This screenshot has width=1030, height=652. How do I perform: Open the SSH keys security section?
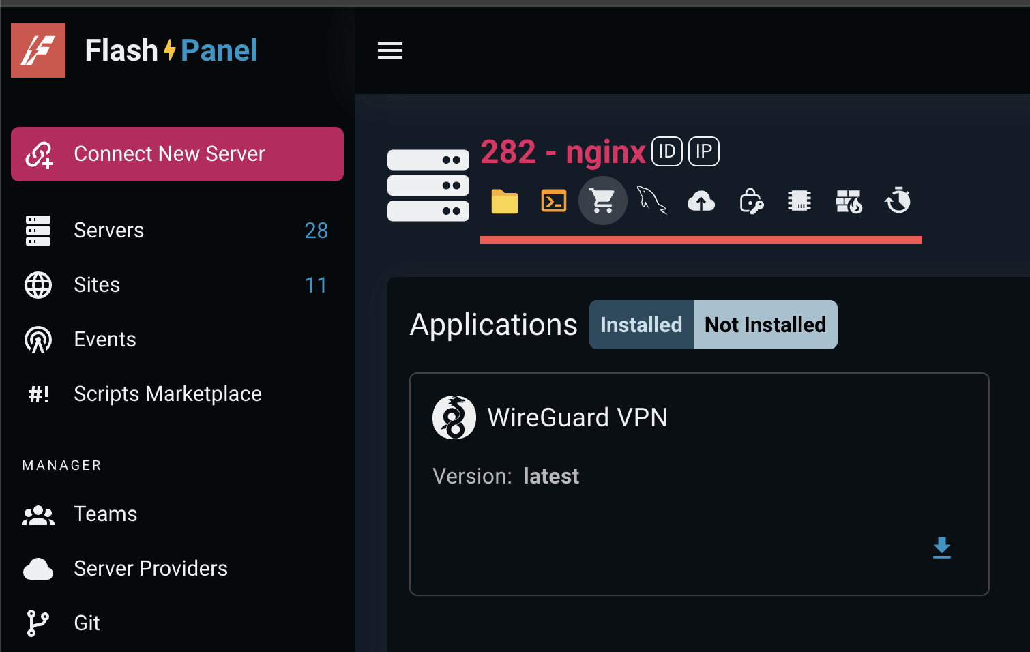(x=750, y=201)
